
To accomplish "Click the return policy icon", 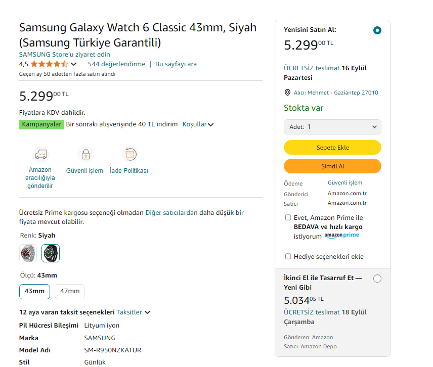I will (x=129, y=154).
